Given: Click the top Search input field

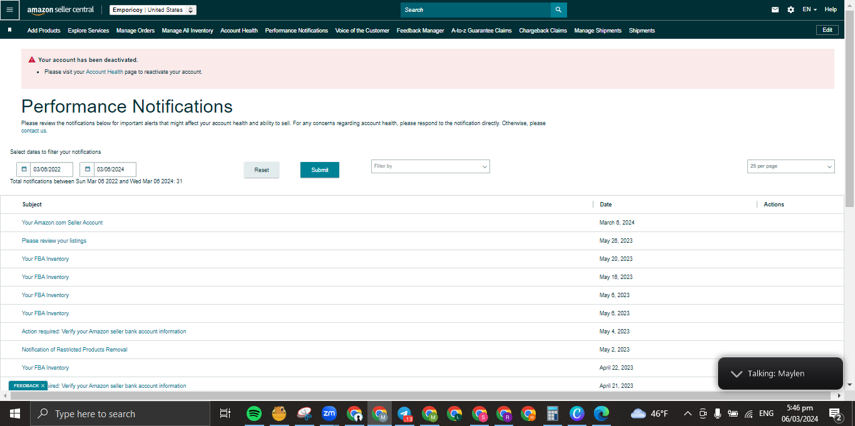Looking at the screenshot, I should pos(476,10).
